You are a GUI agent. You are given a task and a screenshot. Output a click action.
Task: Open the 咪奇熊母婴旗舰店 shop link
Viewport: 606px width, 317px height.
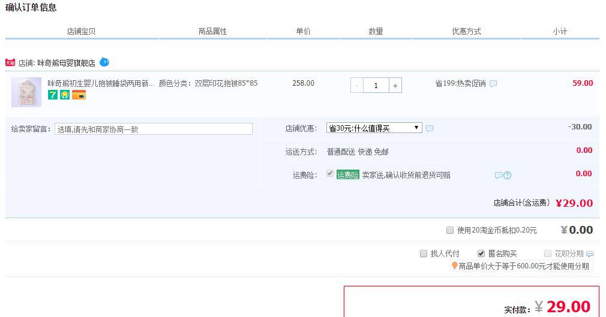click(66, 62)
